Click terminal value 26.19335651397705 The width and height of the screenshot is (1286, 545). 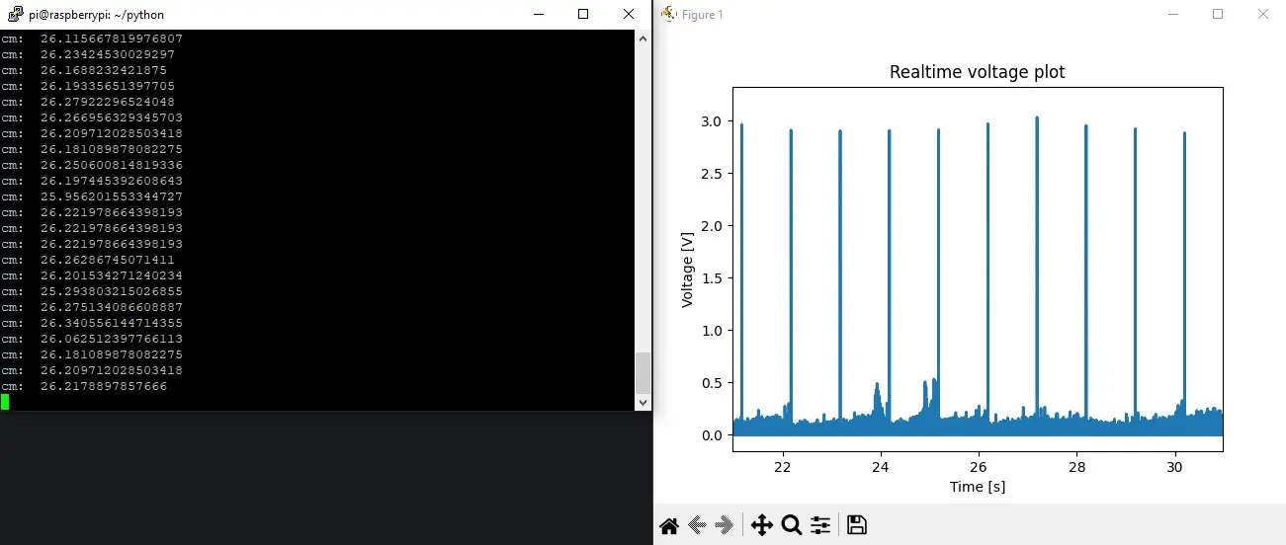[x=108, y=86]
